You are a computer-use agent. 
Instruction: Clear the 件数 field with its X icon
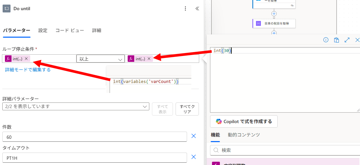[194, 136]
